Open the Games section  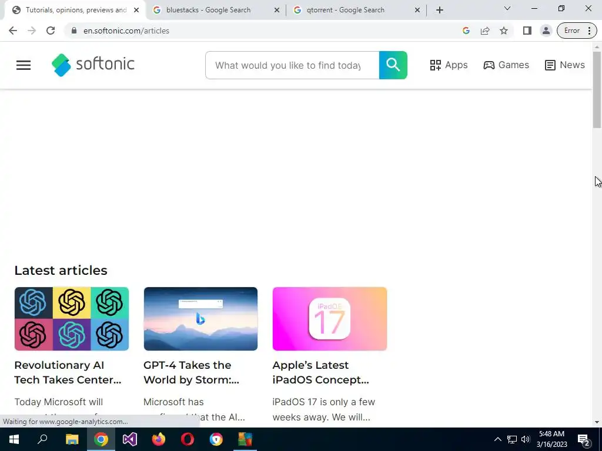[x=506, y=65]
